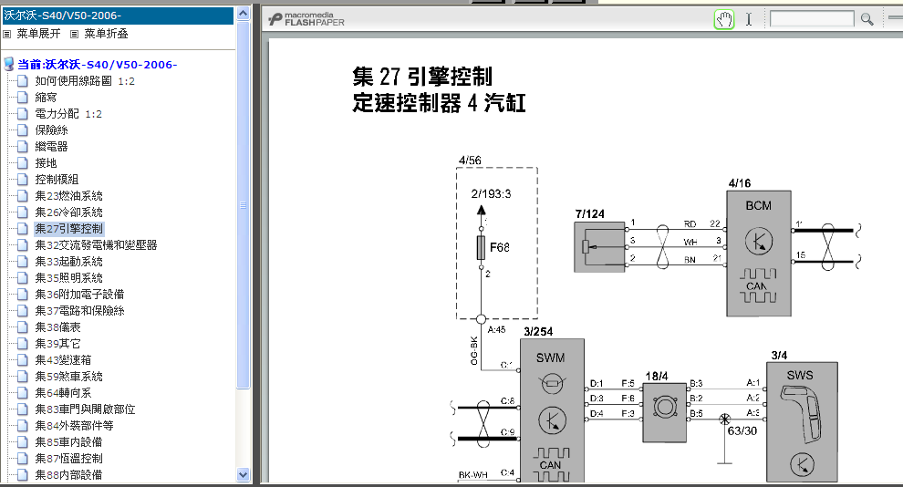The width and height of the screenshot is (903, 487).
Task: Select the highlighted 集27引擎控制 item
Action: 68,229
